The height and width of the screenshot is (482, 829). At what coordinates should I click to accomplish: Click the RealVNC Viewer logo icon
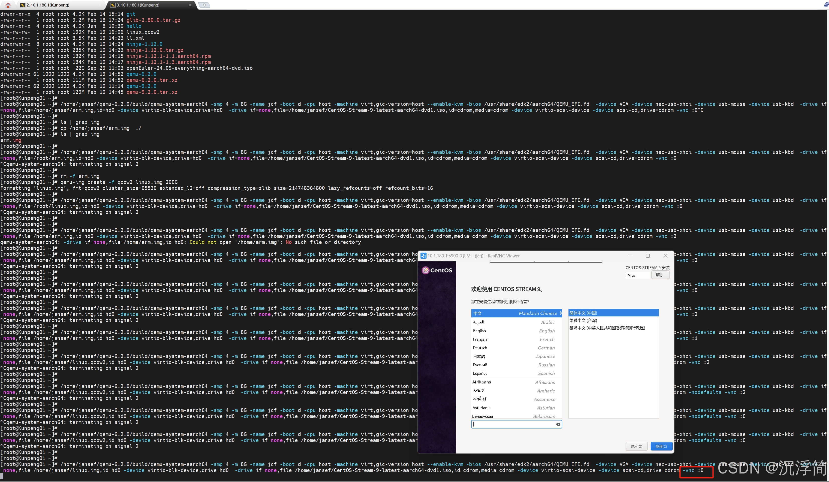point(423,256)
